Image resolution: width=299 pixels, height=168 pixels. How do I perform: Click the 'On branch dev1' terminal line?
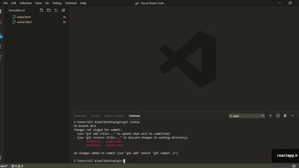[85, 126]
